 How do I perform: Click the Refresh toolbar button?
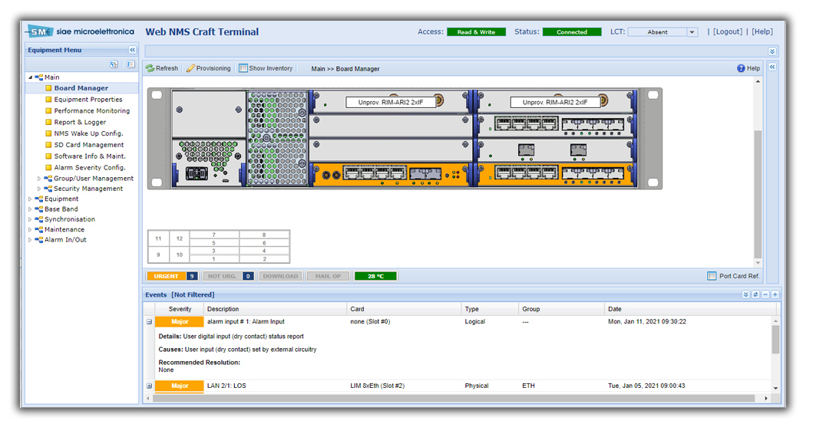(x=162, y=68)
